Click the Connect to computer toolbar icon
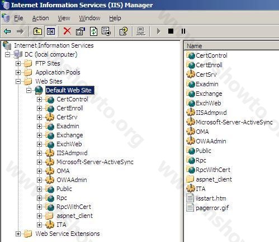The height and width of the screenshot is (242, 279). (x=141, y=31)
